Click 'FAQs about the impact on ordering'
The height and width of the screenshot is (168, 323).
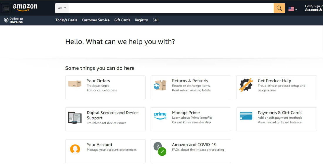[x=198, y=150]
